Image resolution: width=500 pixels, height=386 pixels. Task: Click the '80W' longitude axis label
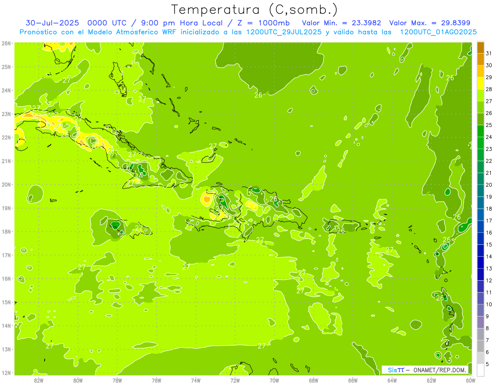pyautogui.click(x=78, y=380)
